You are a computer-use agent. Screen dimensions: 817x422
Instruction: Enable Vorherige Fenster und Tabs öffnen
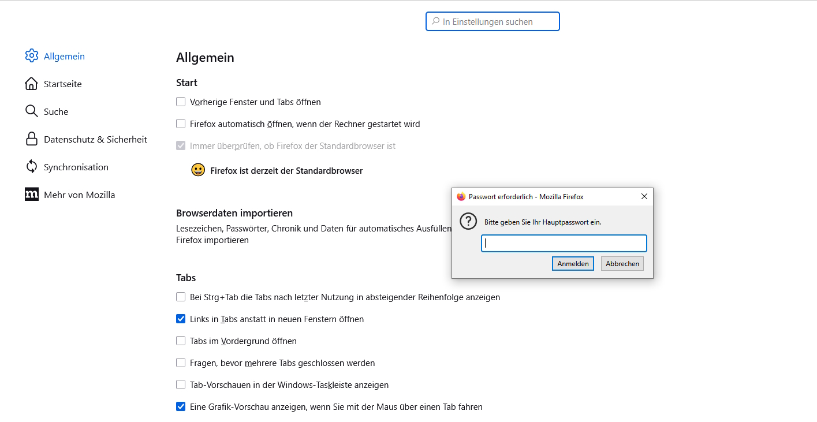point(181,102)
